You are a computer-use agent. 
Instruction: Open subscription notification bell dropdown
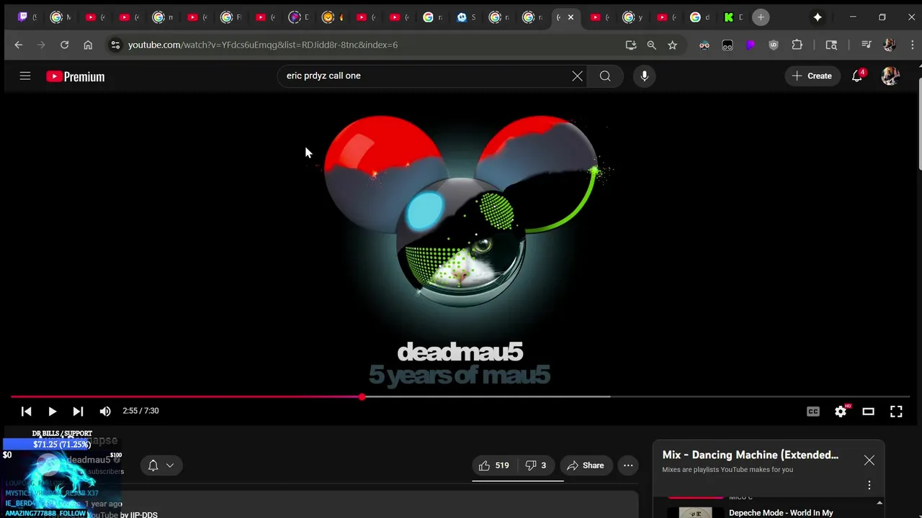pos(161,465)
